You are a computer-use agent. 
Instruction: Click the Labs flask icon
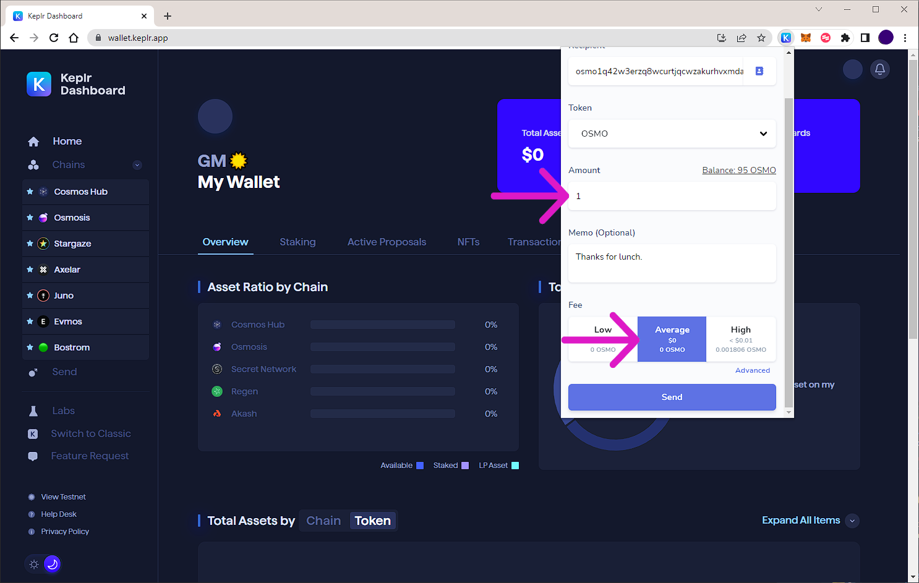33,411
